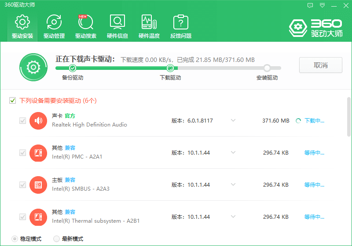Screen dimensions: 352x246
Task: Click 等待中... status for Intel(R) PMC
Action: [314, 153]
